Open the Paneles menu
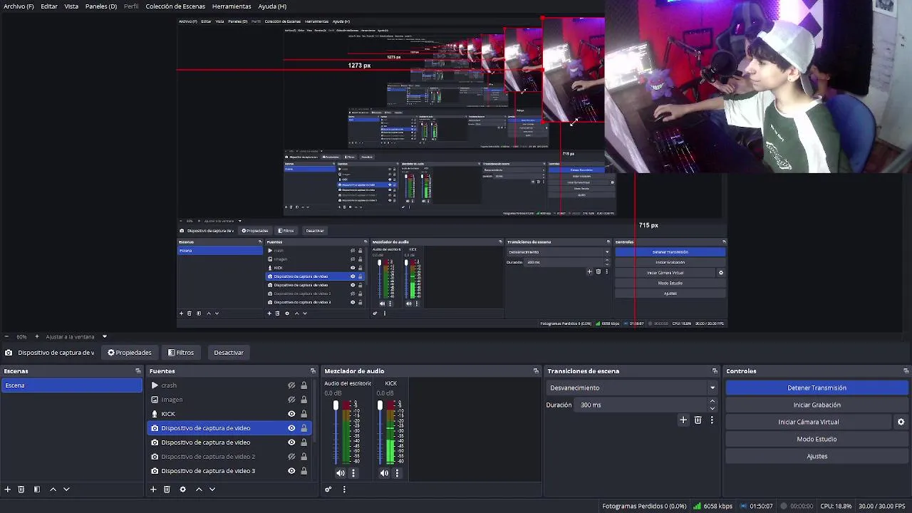The height and width of the screenshot is (513, 912). pyautogui.click(x=101, y=6)
